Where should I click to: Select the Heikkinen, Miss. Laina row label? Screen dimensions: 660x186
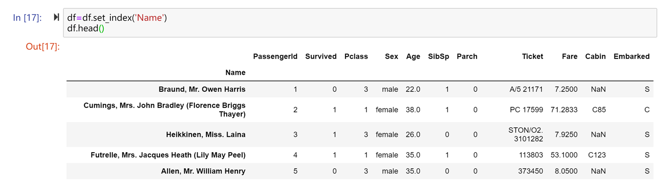point(206,134)
